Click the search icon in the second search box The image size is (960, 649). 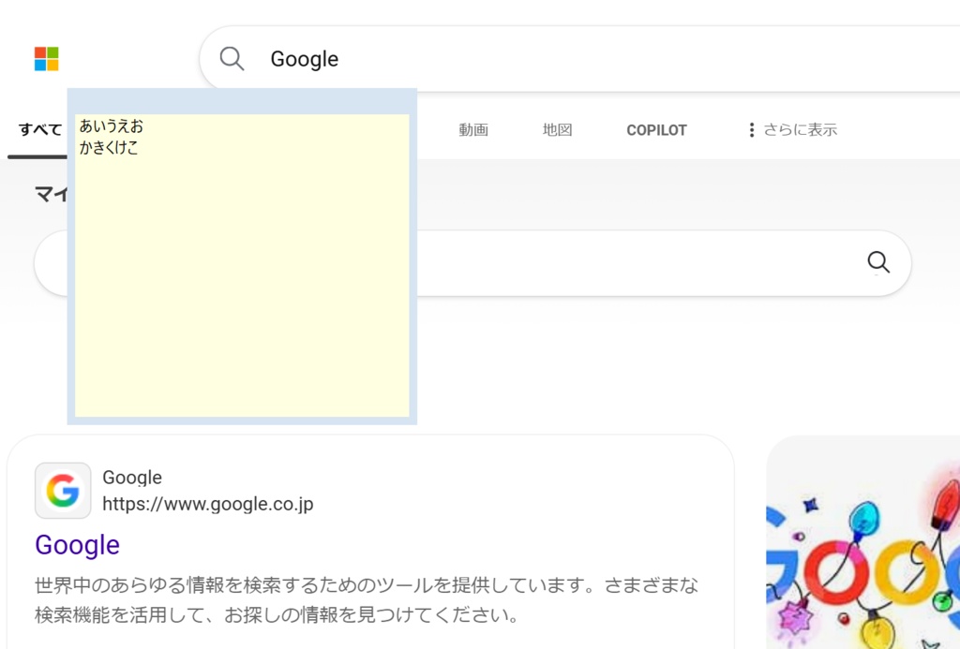[x=878, y=262]
